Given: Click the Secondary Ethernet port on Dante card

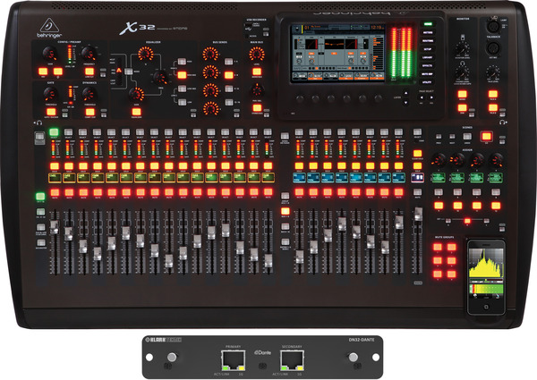Looking at the screenshot, I should tap(292, 360).
